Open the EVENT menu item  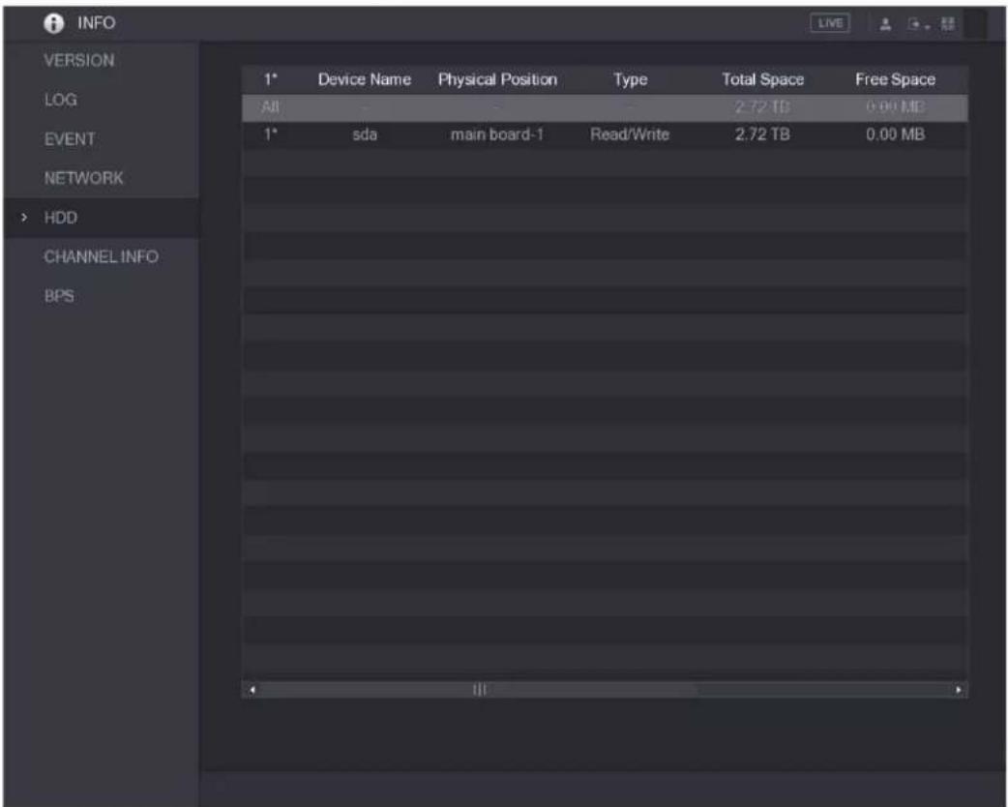coord(70,139)
